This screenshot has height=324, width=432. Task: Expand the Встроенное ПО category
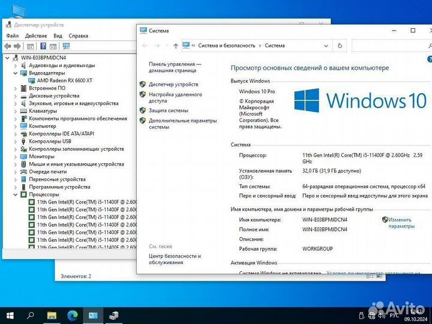(x=16, y=88)
